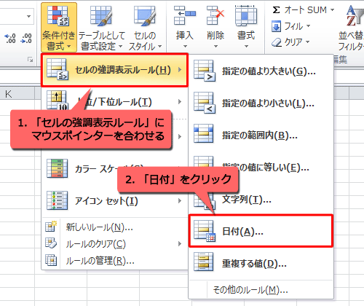Image resolution: width=364 pixels, height=306 pixels.
Task: Open the クリア dropdown arrow
Action: pos(308,42)
